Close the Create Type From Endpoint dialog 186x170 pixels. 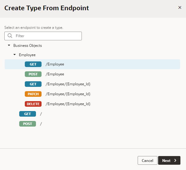click(180, 7)
